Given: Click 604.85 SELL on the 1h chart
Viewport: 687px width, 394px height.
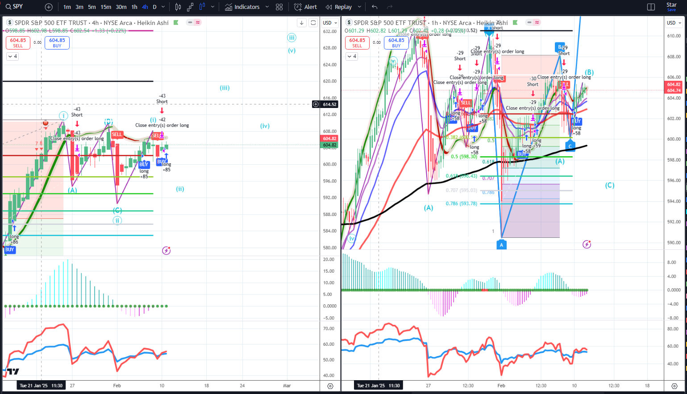Looking at the screenshot, I should tap(357, 42).
